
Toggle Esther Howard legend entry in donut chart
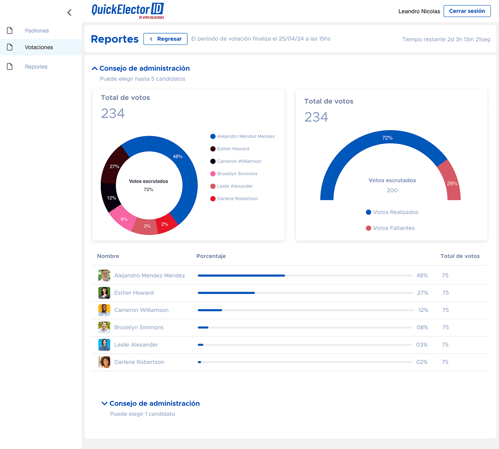(x=233, y=149)
